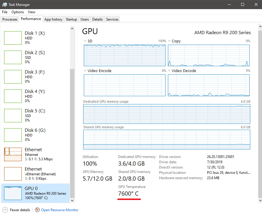Viewport: 262px width, 215px height.
Task: Click the Video Encode graph
Action: [125, 85]
